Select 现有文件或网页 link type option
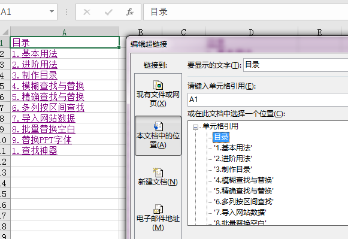 pos(158,94)
